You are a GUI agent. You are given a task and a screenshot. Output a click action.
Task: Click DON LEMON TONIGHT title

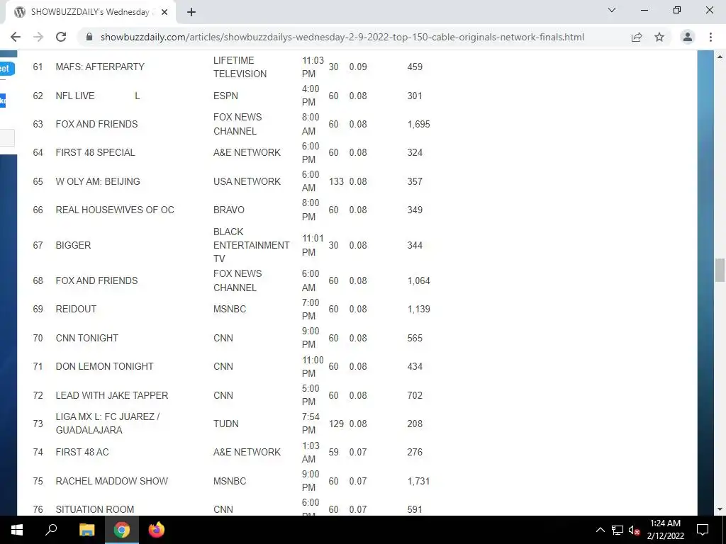(x=105, y=366)
